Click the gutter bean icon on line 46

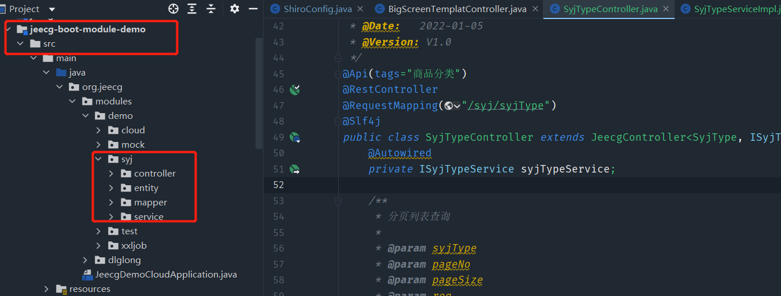point(295,89)
